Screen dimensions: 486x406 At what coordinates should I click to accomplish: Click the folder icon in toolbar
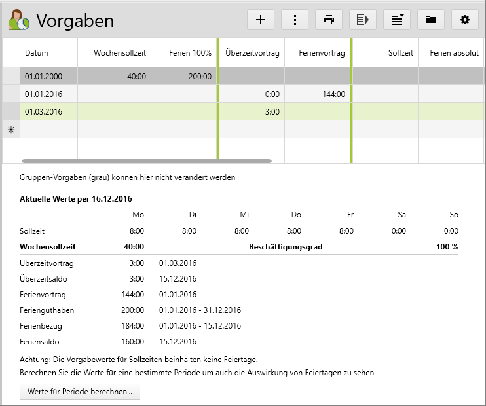pos(431,20)
